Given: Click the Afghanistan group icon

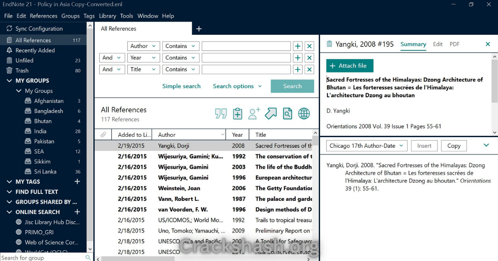Looking at the screenshot, I should point(28,101).
